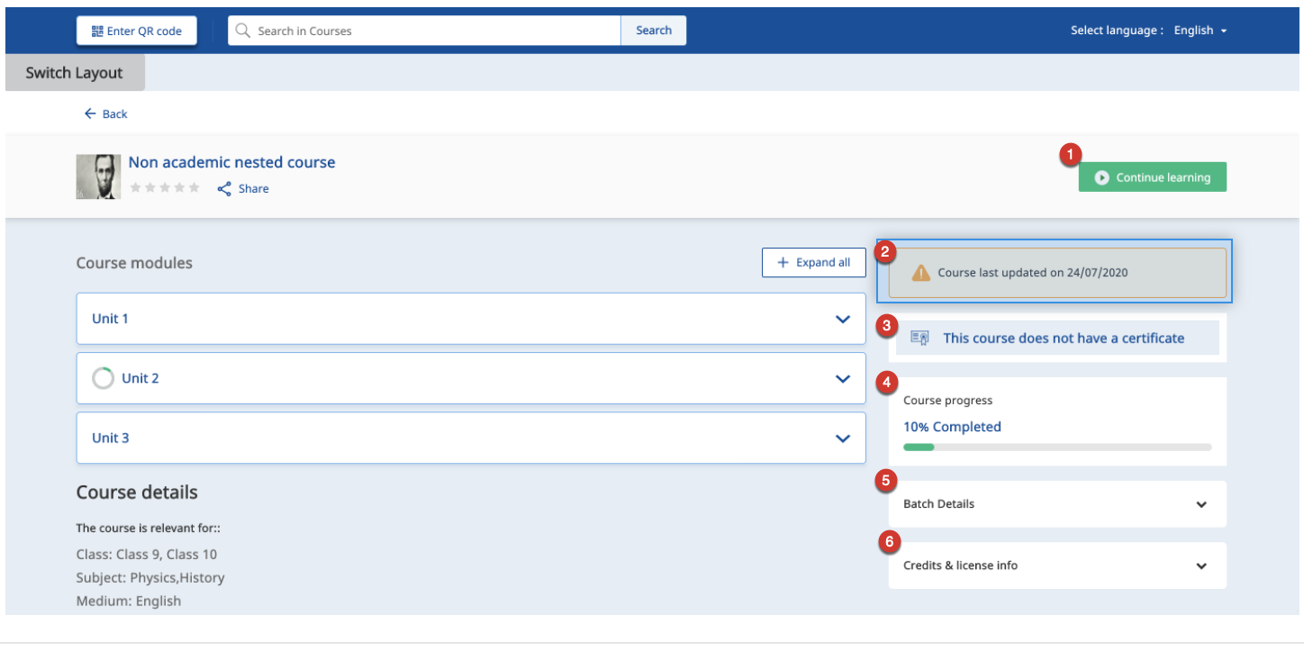Open the English language dropdown
Screen dimensions: 1304x651
(1200, 31)
